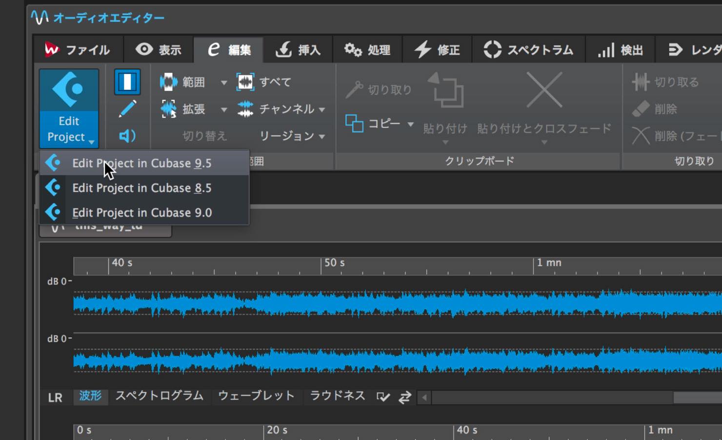
Task: Click the 削除 eraser icon
Action: tap(641, 109)
